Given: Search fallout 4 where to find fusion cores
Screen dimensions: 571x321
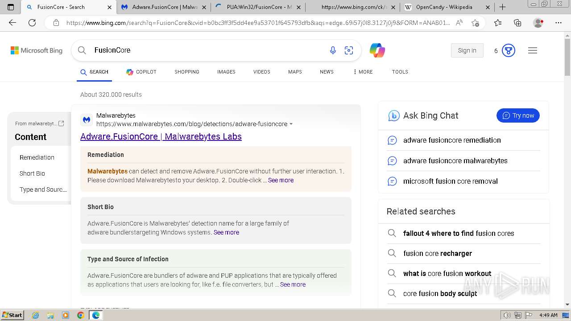Looking at the screenshot, I should tap(459, 233).
